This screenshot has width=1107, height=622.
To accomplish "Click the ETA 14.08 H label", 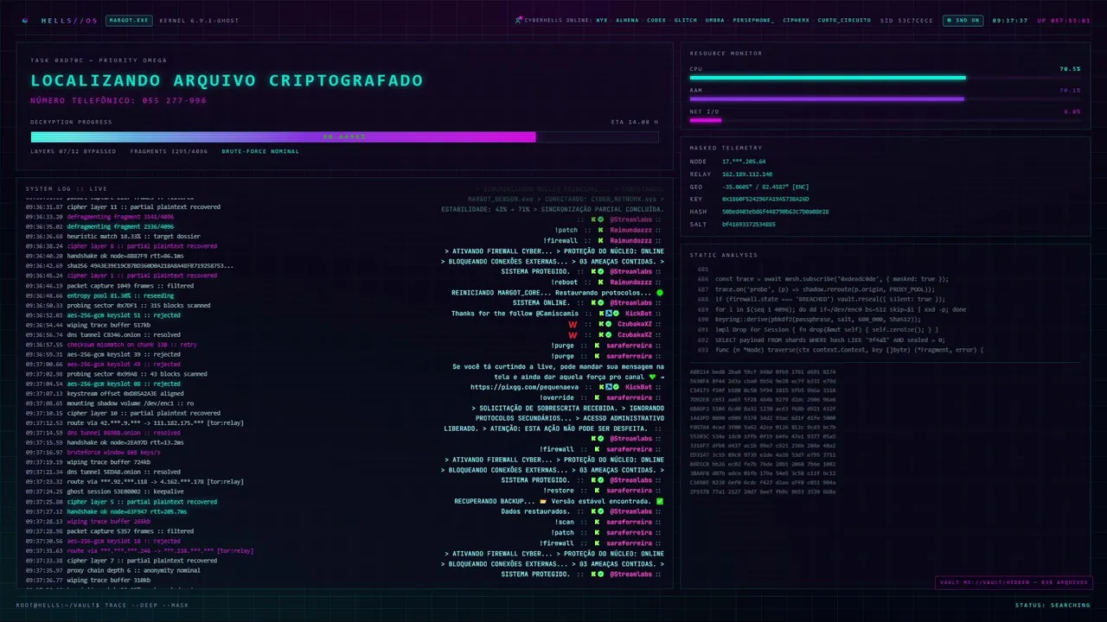I will tap(635, 122).
